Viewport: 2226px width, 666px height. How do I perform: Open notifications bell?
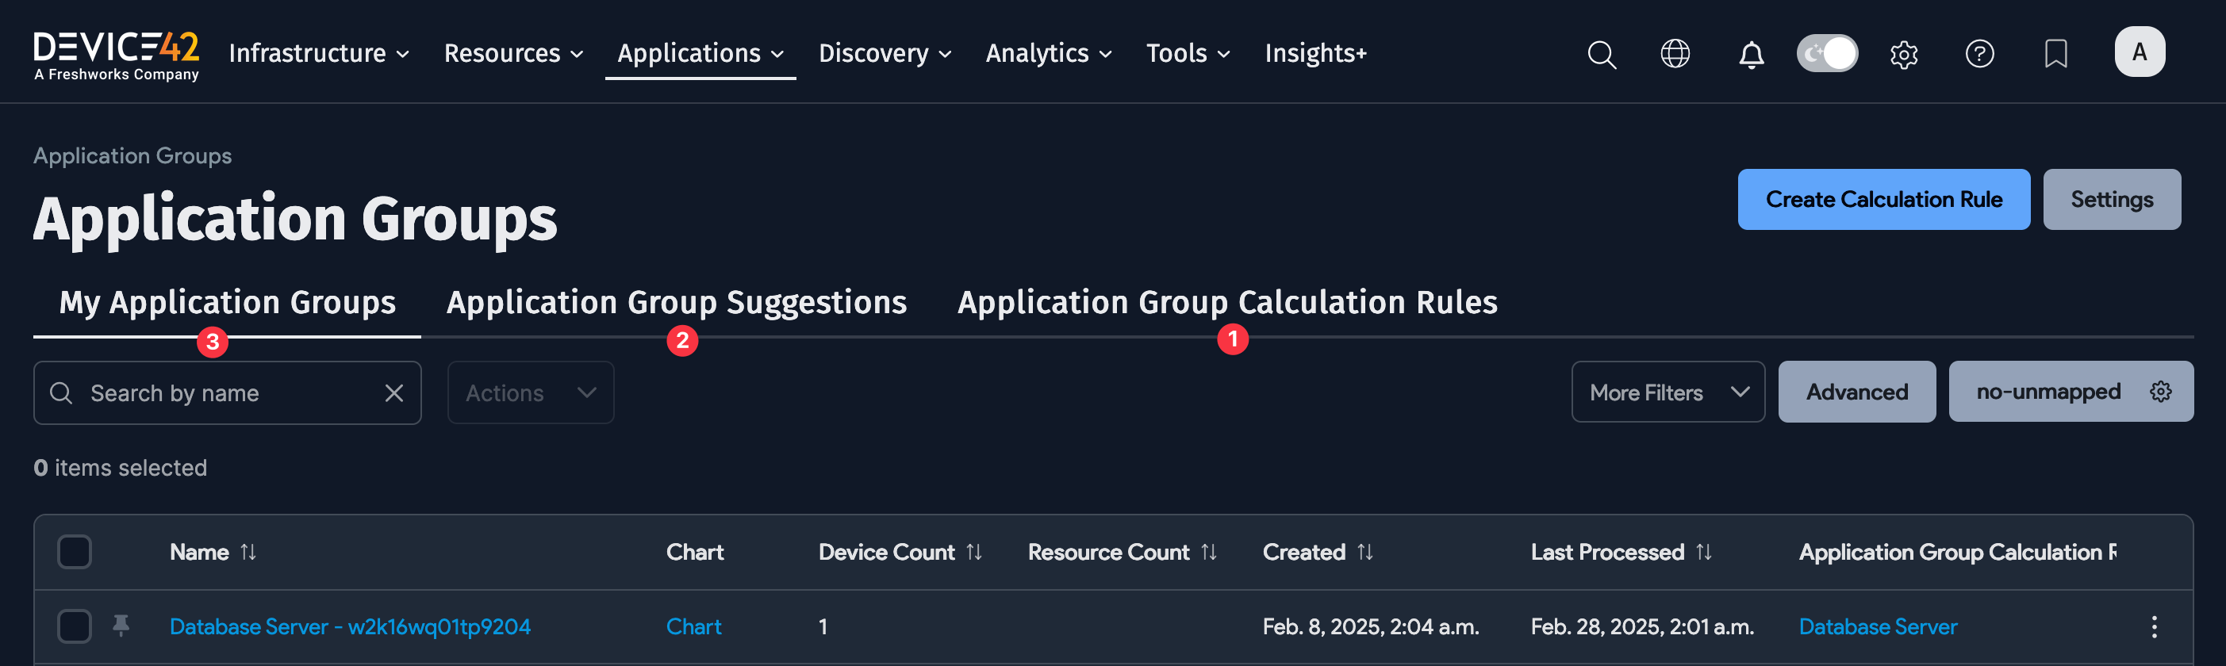(x=1751, y=54)
